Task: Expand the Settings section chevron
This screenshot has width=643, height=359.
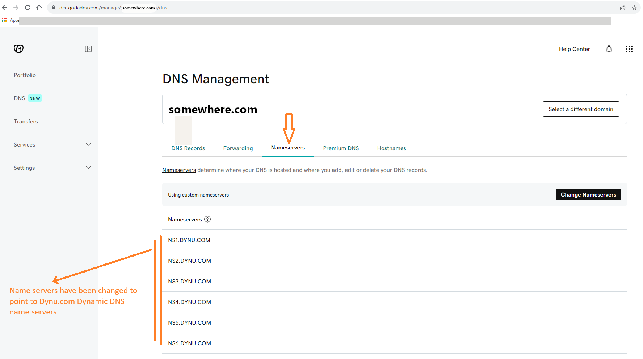Action: (x=88, y=168)
